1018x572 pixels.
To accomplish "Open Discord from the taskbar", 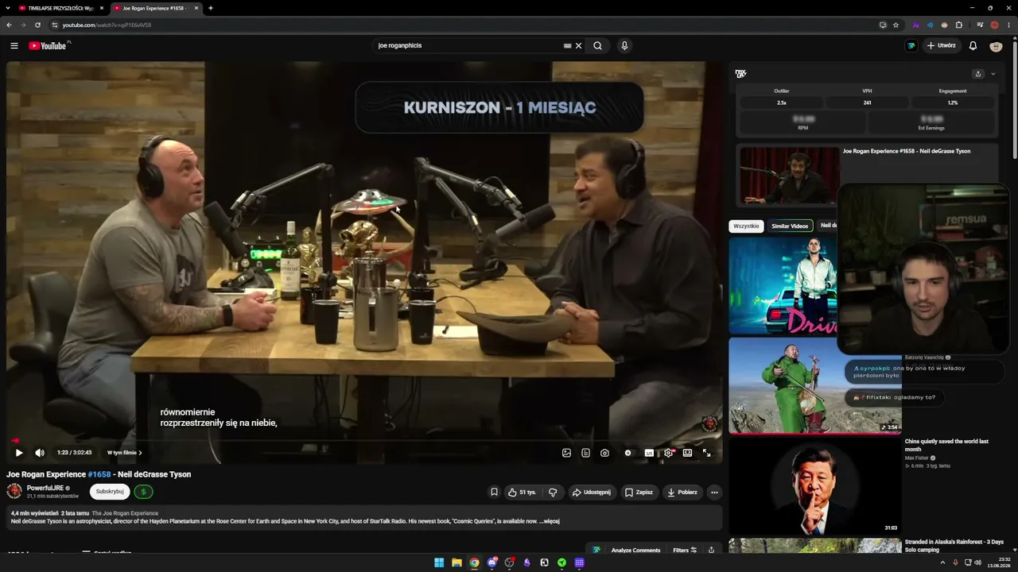I will (492, 562).
